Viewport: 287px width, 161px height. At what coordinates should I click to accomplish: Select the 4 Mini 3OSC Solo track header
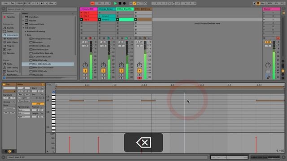click(x=143, y=9)
